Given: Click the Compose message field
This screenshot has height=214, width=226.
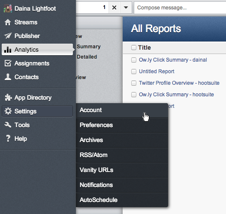Looking at the screenshot, I should click(x=180, y=8).
